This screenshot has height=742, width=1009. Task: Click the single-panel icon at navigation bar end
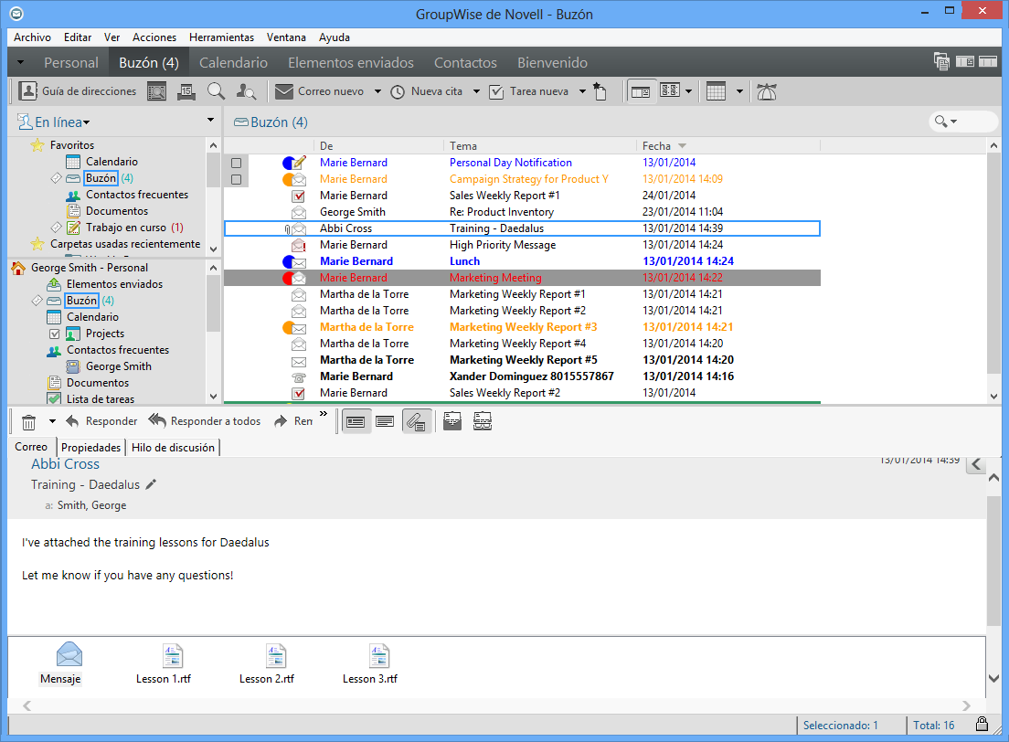pos(988,62)
